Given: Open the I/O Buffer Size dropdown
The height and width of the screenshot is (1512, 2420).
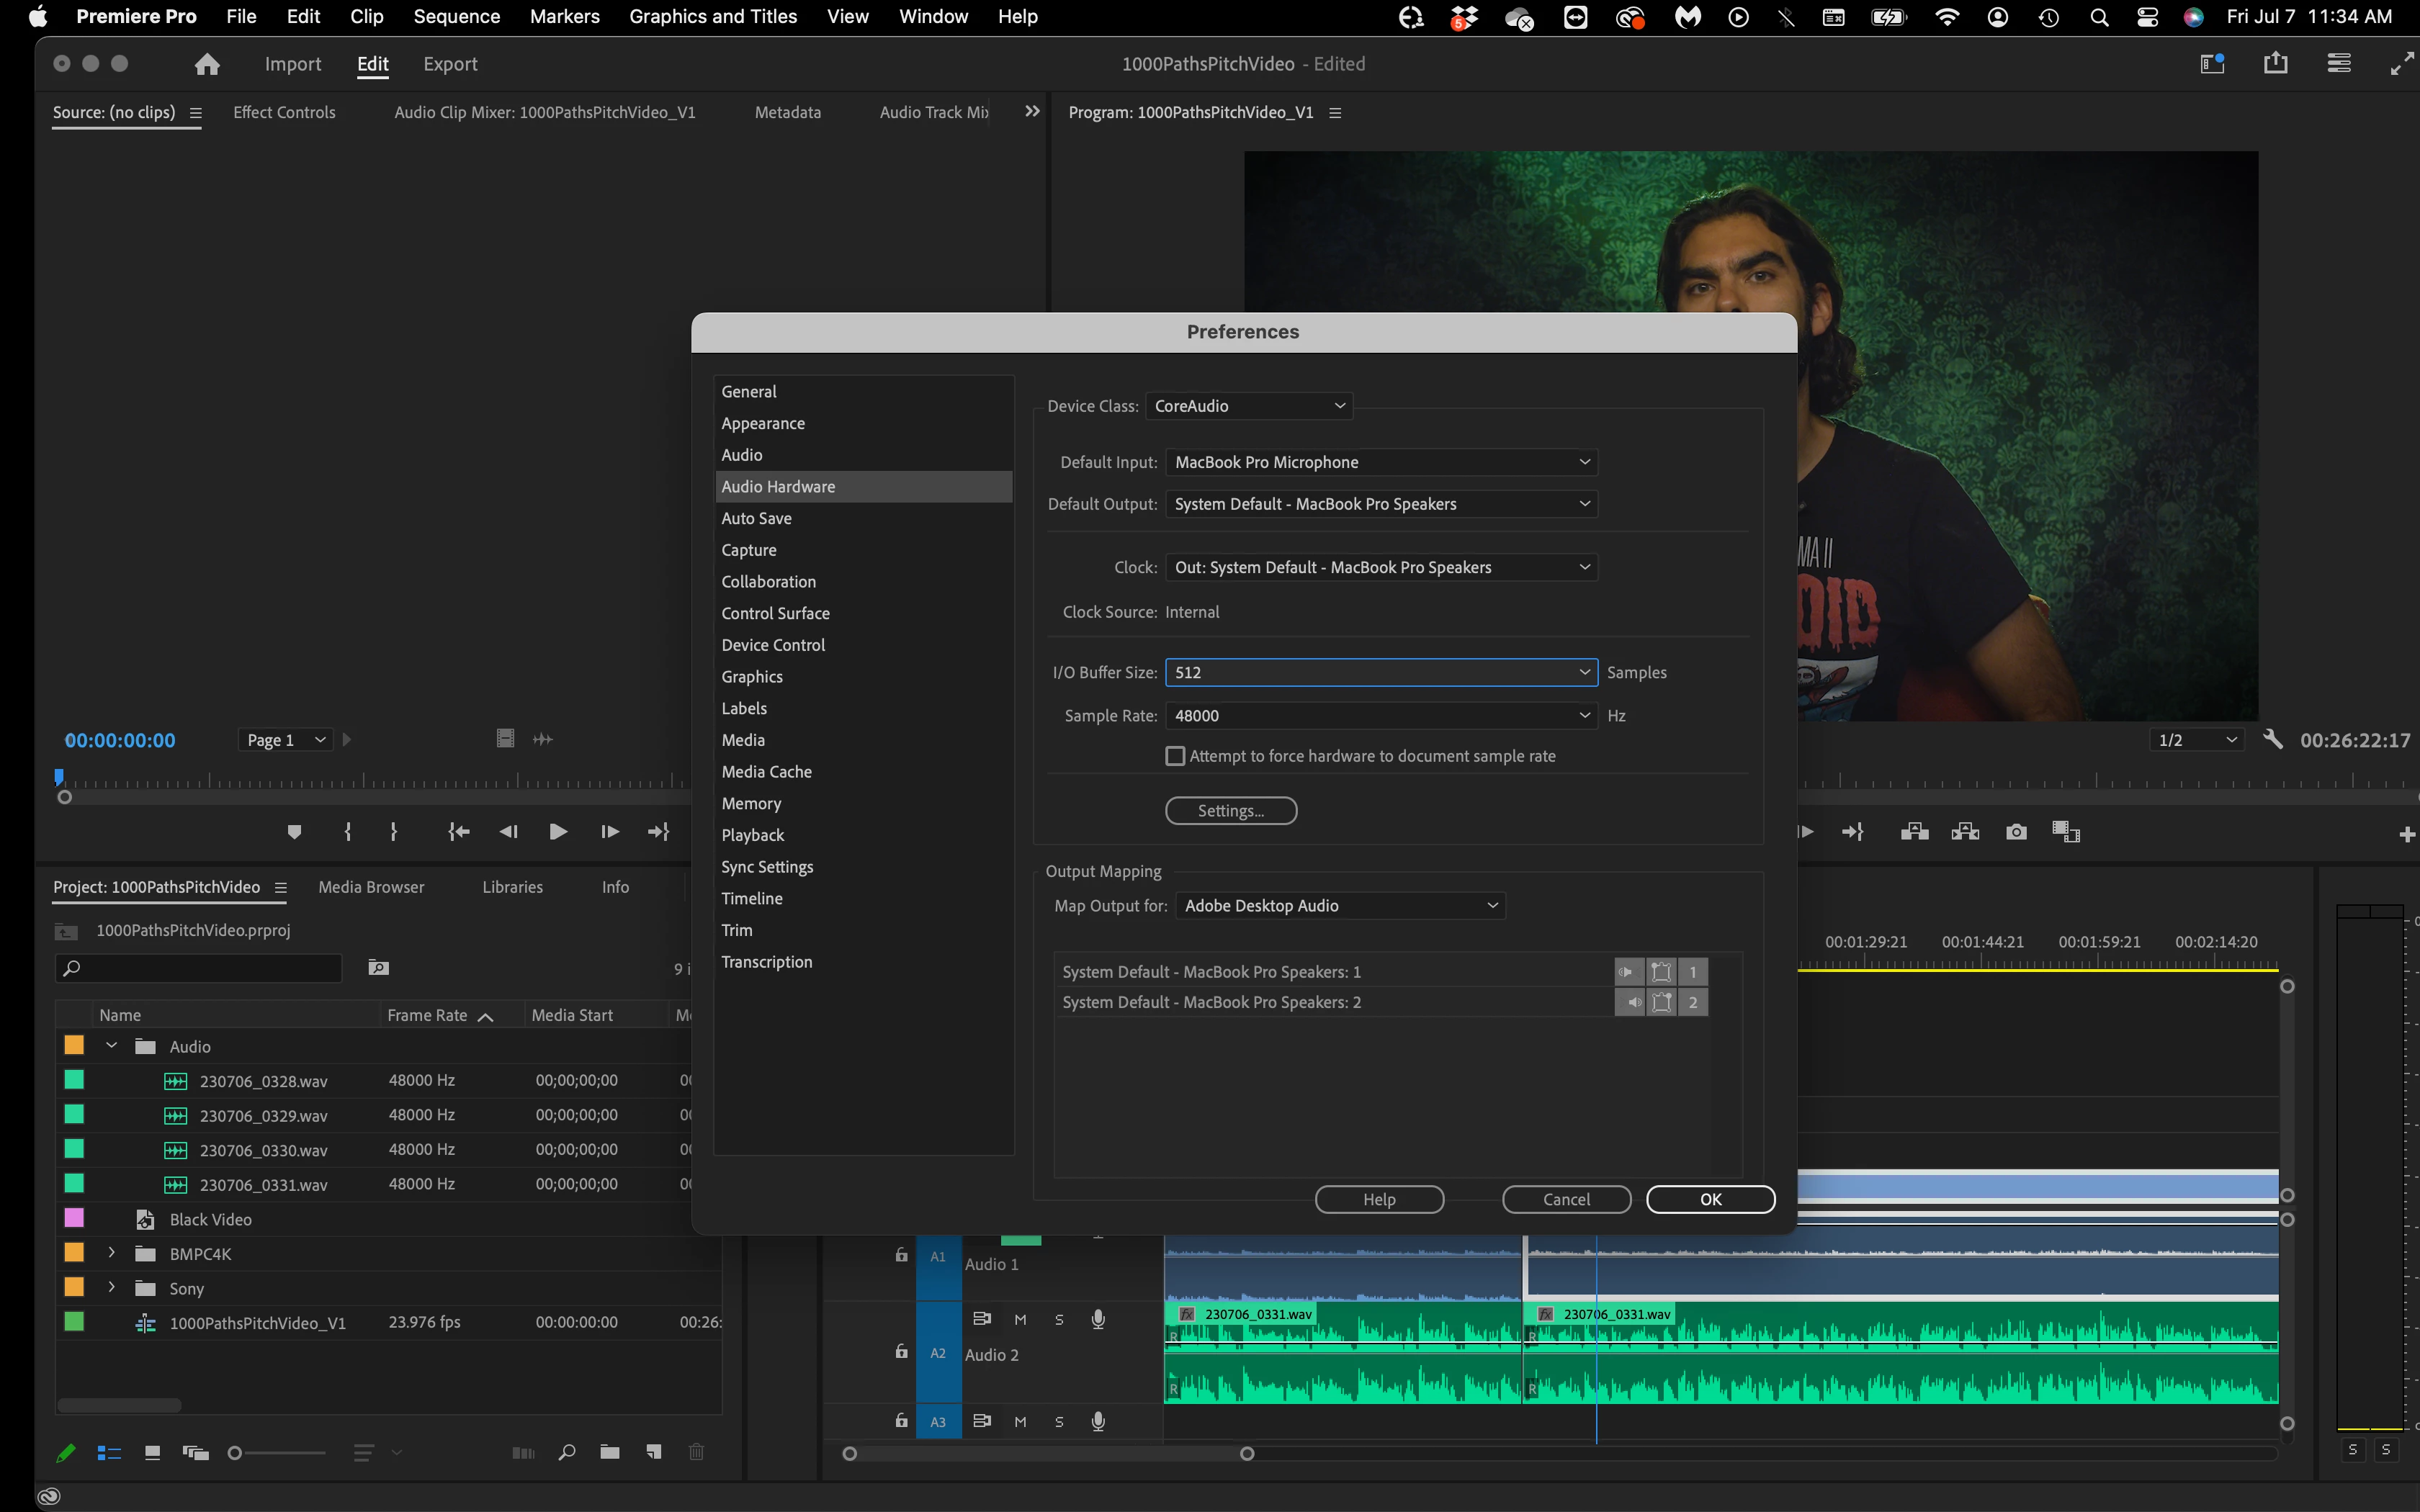Looking at the screenshot, I should 1380,673.
